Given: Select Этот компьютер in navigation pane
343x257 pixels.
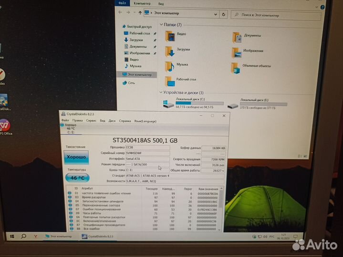Looking at the screenshot, I should point(137,75).
